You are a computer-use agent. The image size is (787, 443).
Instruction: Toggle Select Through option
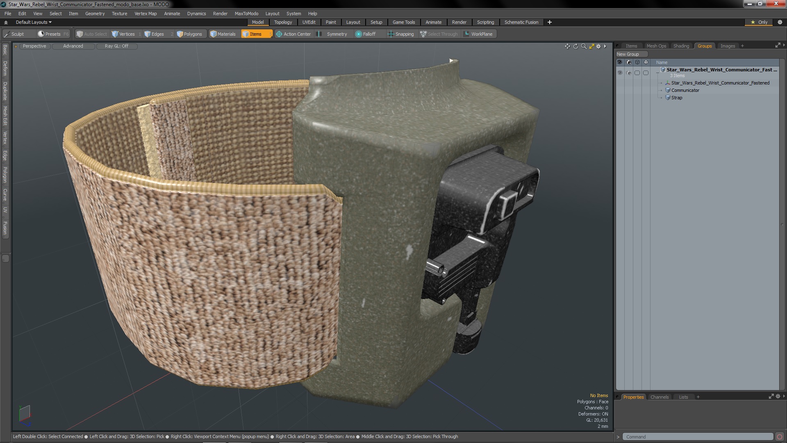click(x=439, y=34)
